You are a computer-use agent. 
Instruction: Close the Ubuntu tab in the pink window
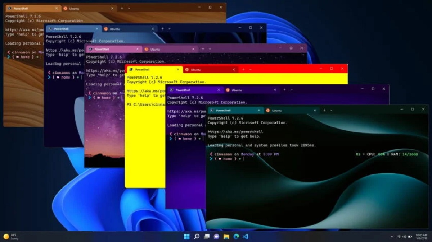(193, 49)
